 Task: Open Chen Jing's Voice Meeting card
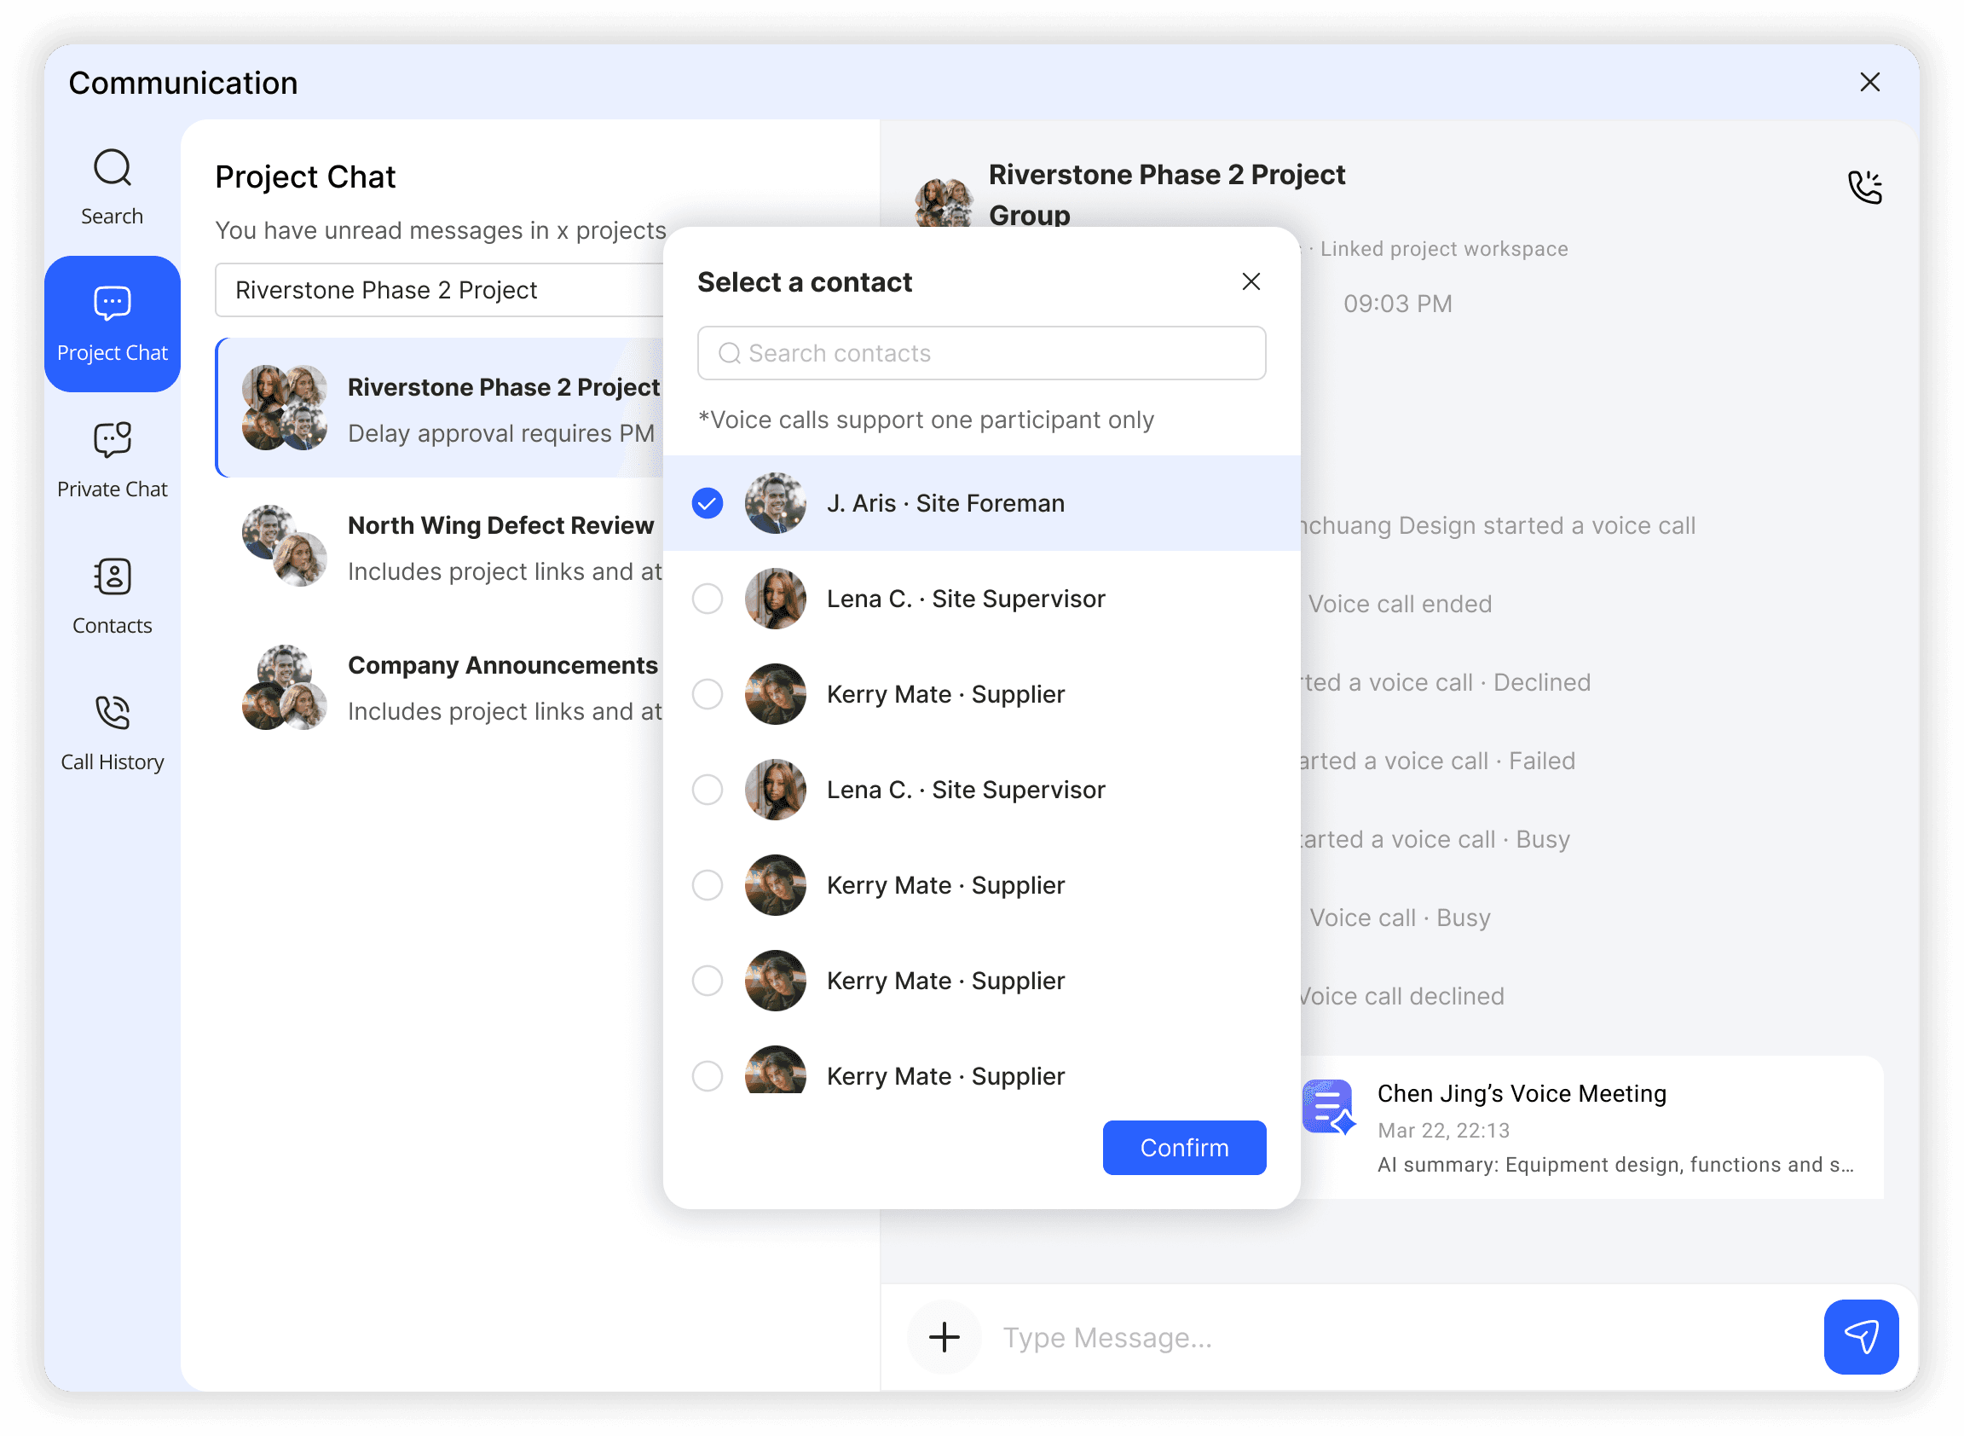pyautogui.click(x=1591, y=1127)
